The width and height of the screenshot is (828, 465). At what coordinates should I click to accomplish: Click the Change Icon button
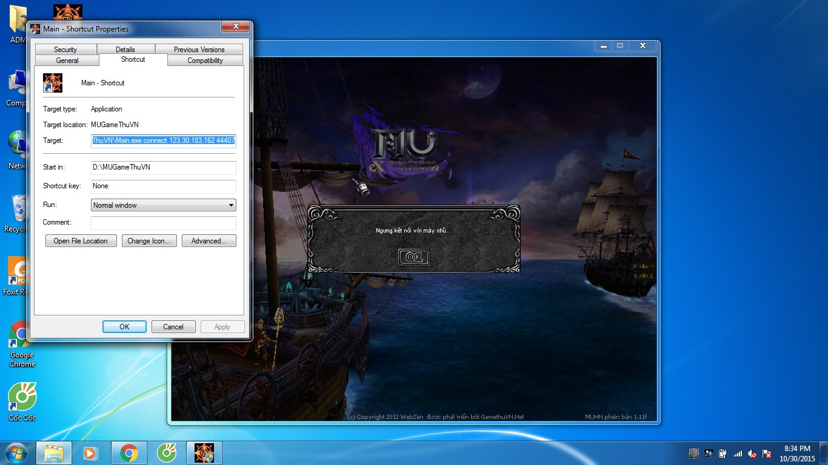[149, 241]
